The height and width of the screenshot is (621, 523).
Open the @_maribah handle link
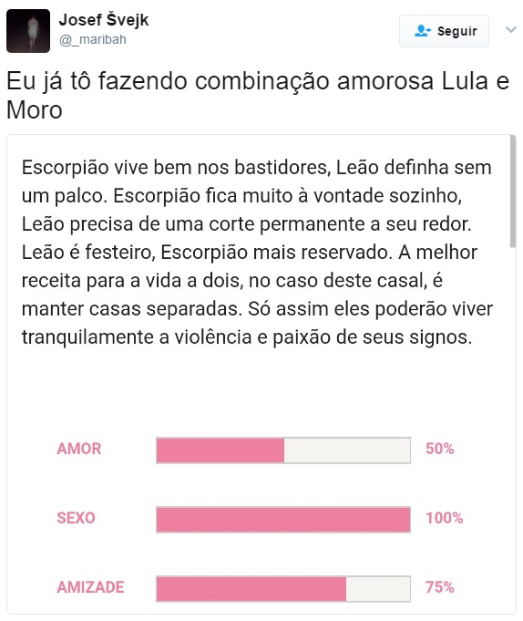tap(93, 39)
